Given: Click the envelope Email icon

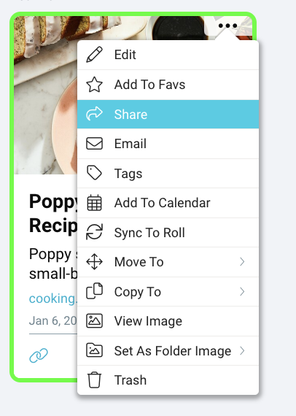Looking at the screenshot, I should point(94,144).
